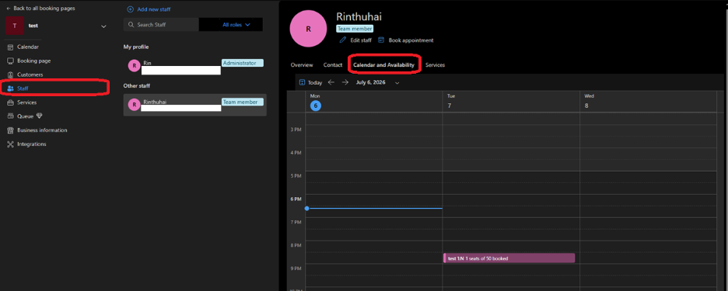
Task: Click the large pink R profile avatar
Action: [308, 29]
